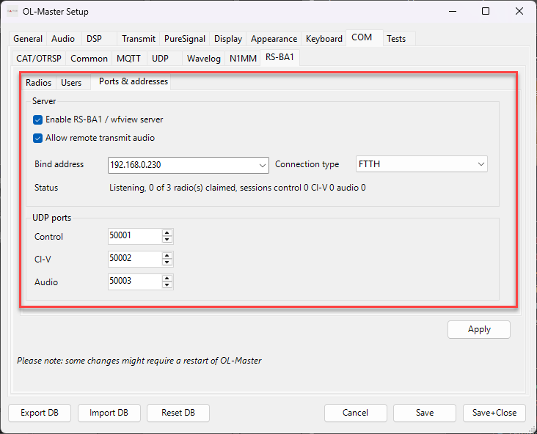Increase the Audio port value
The height and width of the screenshot is (434, 537).
tap(167, 279)
